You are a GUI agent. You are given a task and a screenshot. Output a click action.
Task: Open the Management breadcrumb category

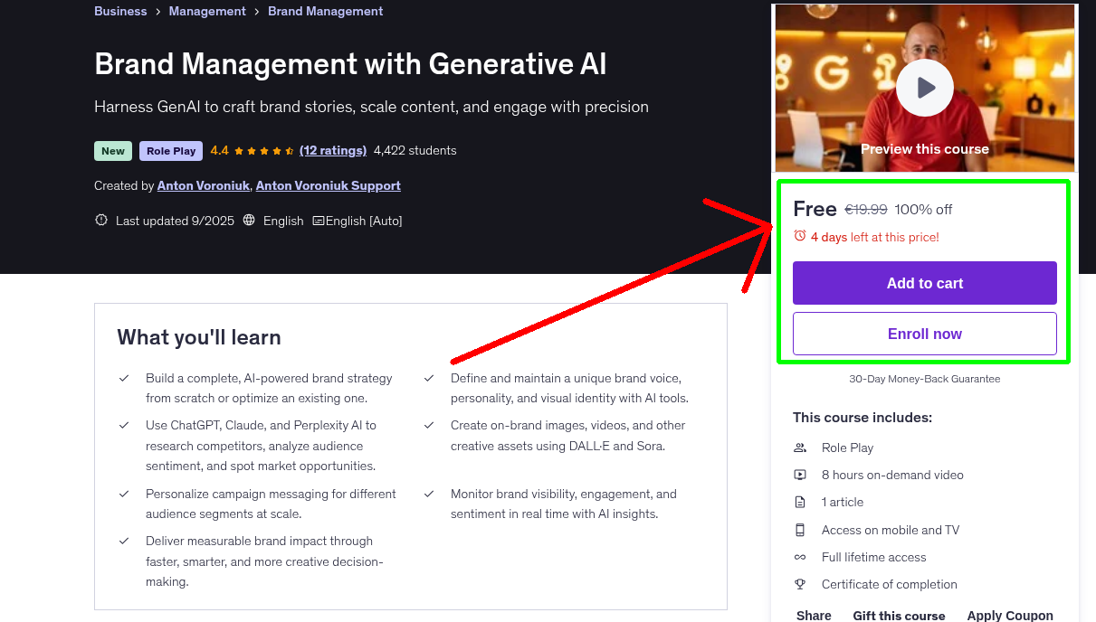[x=207, y=11]
